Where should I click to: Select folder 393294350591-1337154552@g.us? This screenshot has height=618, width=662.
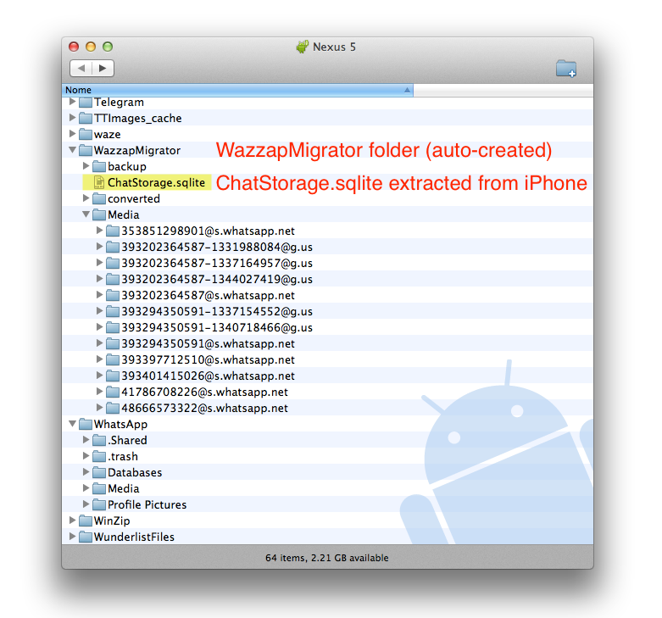pyautogui.click(x=217, y=311)
